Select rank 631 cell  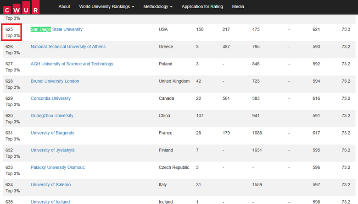click(12, 136)
